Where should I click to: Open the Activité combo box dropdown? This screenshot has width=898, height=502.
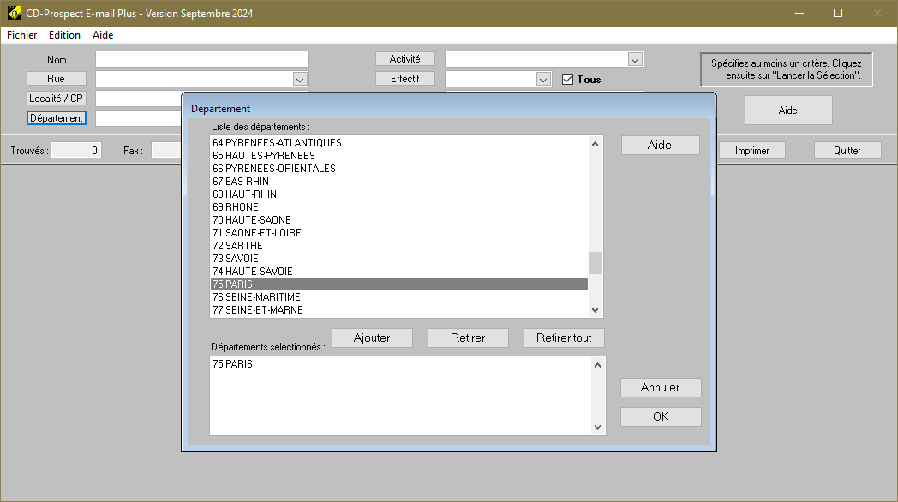point(635,59)
